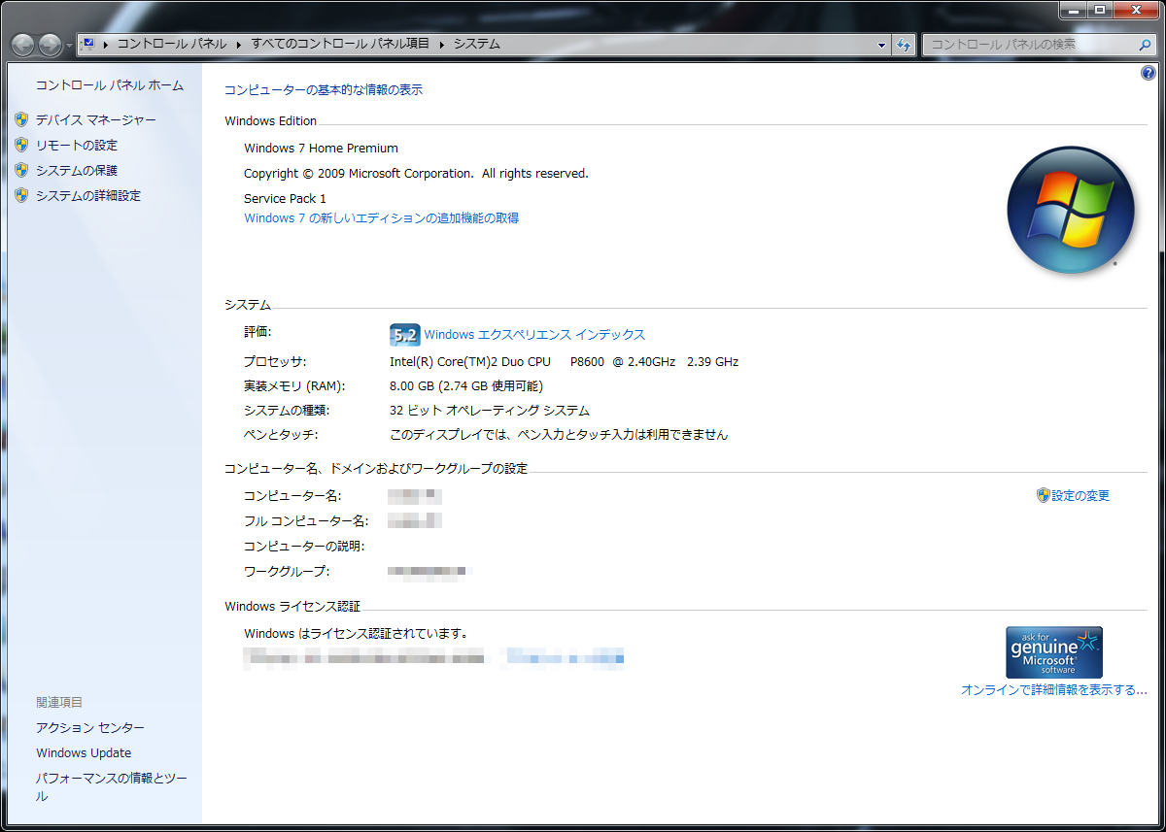Click システム in the address breadcrumb

pyautogui.click(x=477, y=44)
